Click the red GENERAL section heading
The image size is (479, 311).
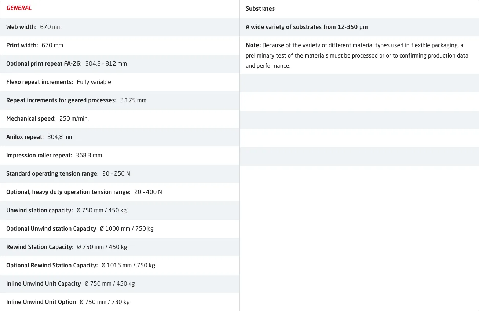[x=19, y=8]
